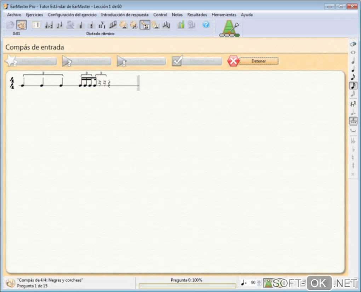361x292 pixels.
Task: Select the whole note in palette
Action: point(353,52)
